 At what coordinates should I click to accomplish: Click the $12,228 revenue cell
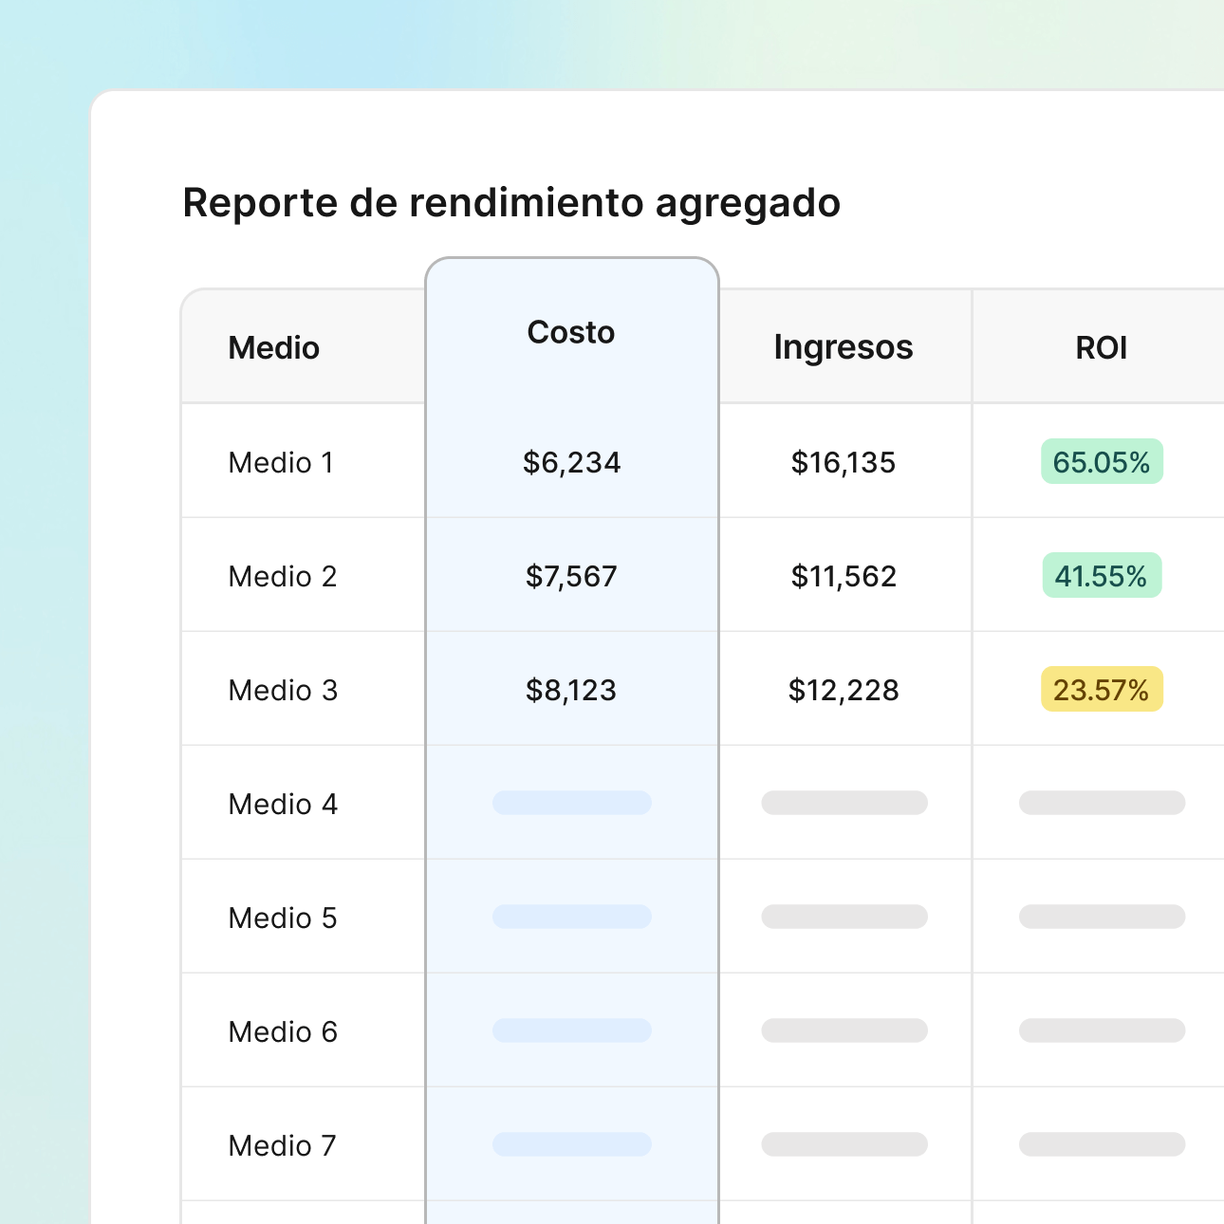pos(843,690)
